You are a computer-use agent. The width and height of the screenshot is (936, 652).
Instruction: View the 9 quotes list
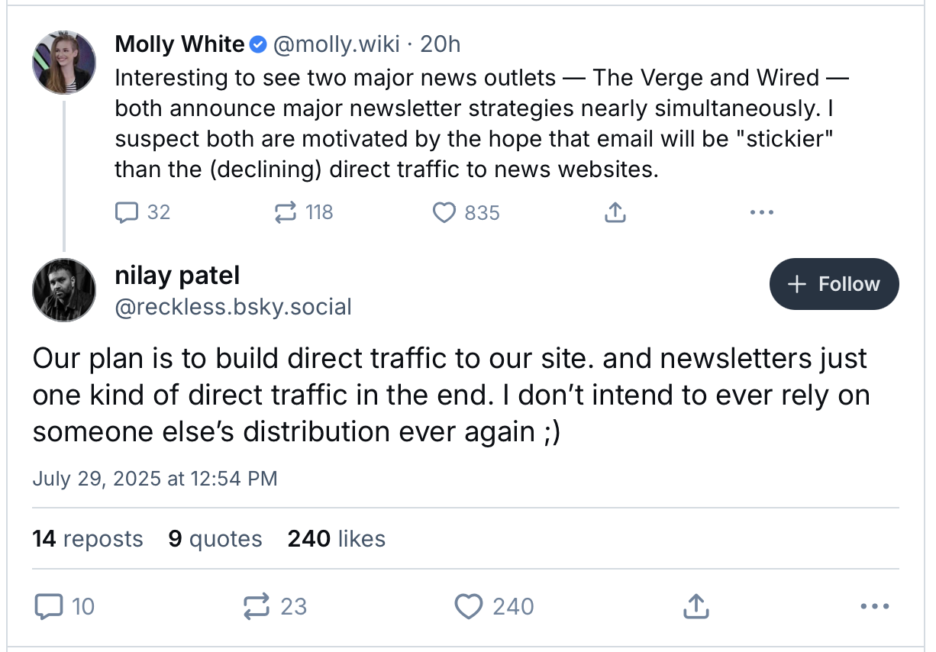(215, 539)
